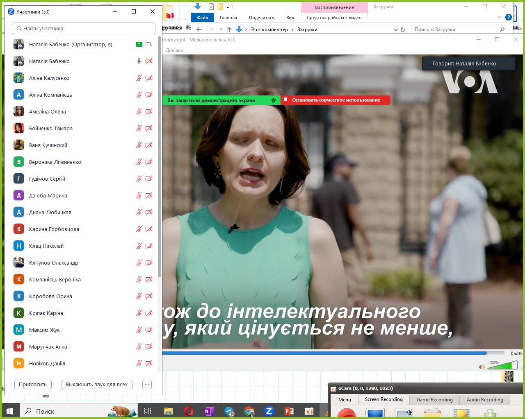Open Telegram from the taskbar
This screenshot has height=419, width=525.
click(x=229, y=411)
